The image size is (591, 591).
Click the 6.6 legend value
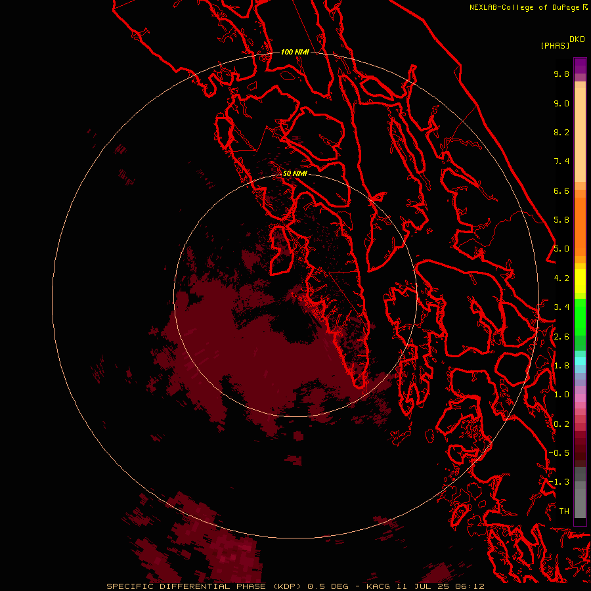tap(561, 190)
